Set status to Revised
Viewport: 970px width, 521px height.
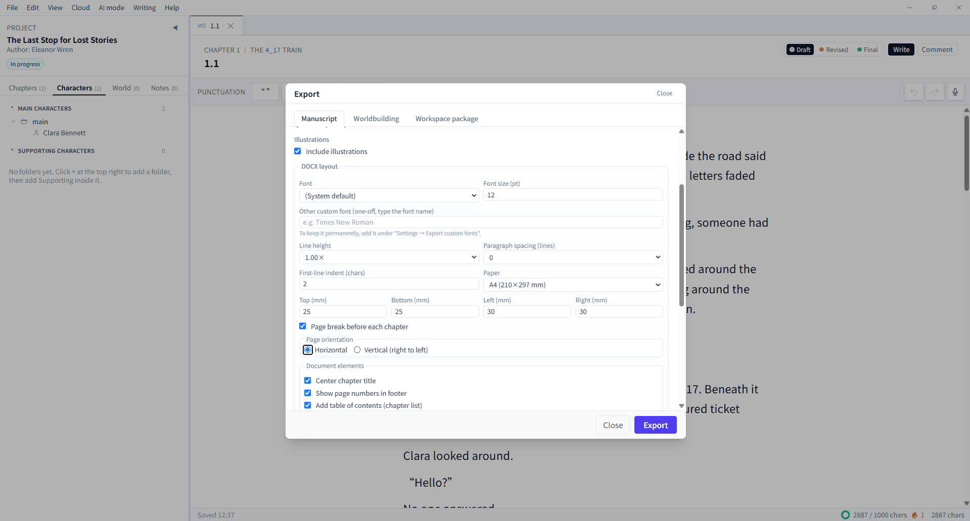point(834,49)
